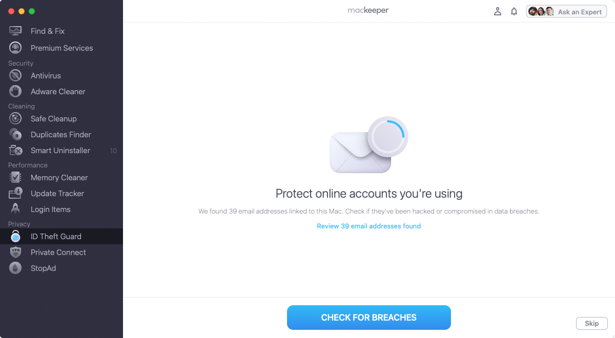
Task: Open the account profile icon
Action: [x=497, y=11]
